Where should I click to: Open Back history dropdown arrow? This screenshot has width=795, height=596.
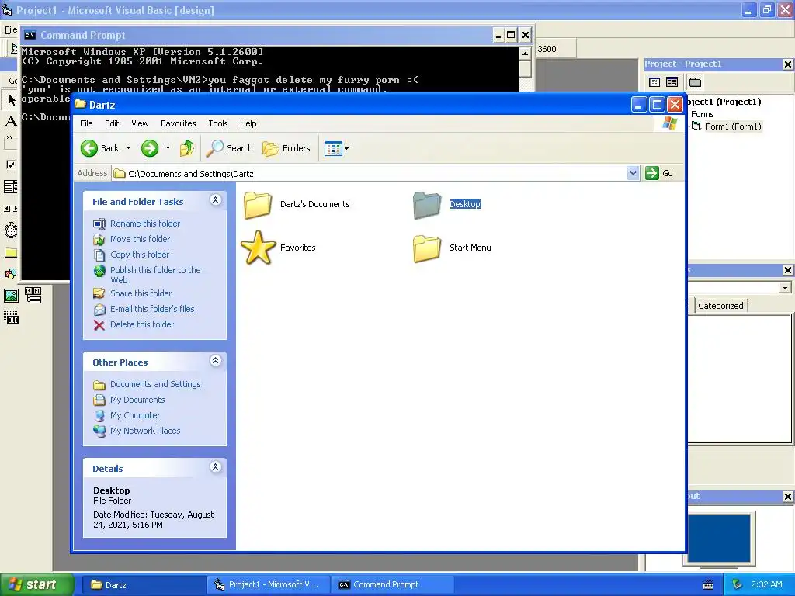click(128, 148)
